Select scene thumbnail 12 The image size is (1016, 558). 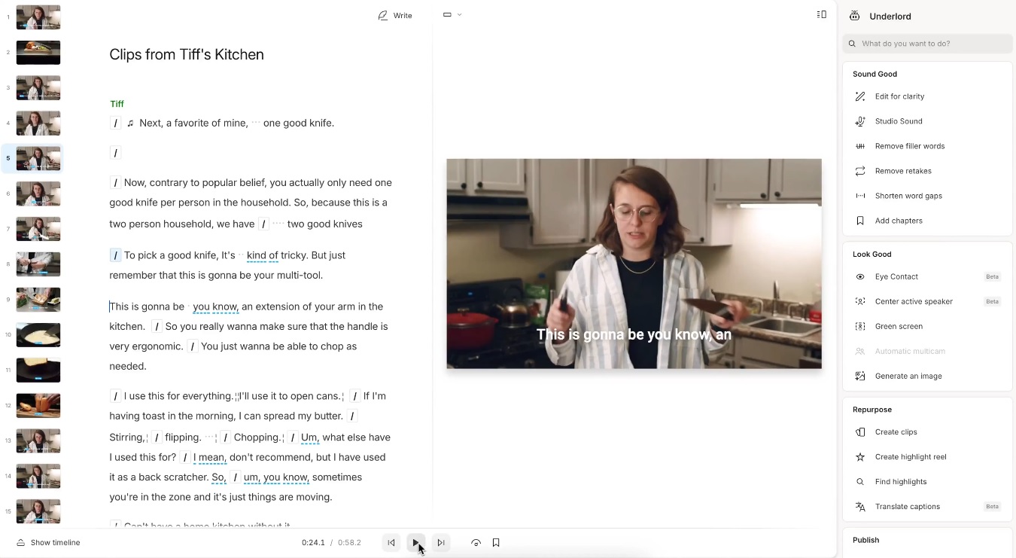pos(38,406)
